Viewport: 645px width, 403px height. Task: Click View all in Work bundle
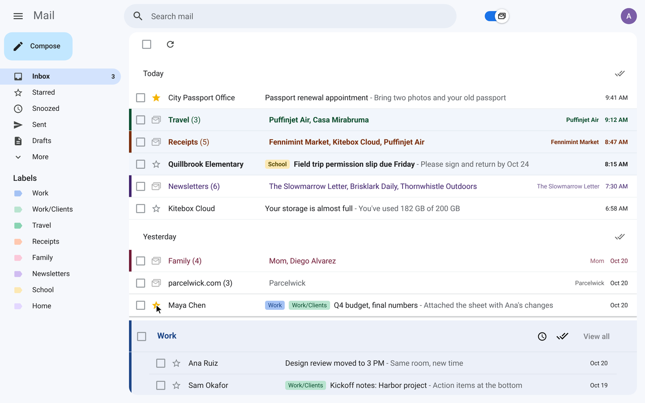pos(597,337)
